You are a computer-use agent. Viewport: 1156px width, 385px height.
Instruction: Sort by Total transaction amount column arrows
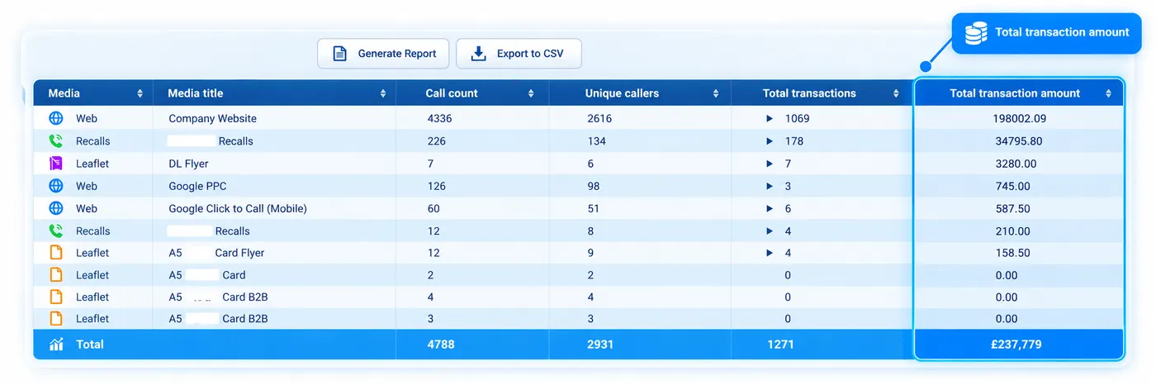tap(1108, 93)
